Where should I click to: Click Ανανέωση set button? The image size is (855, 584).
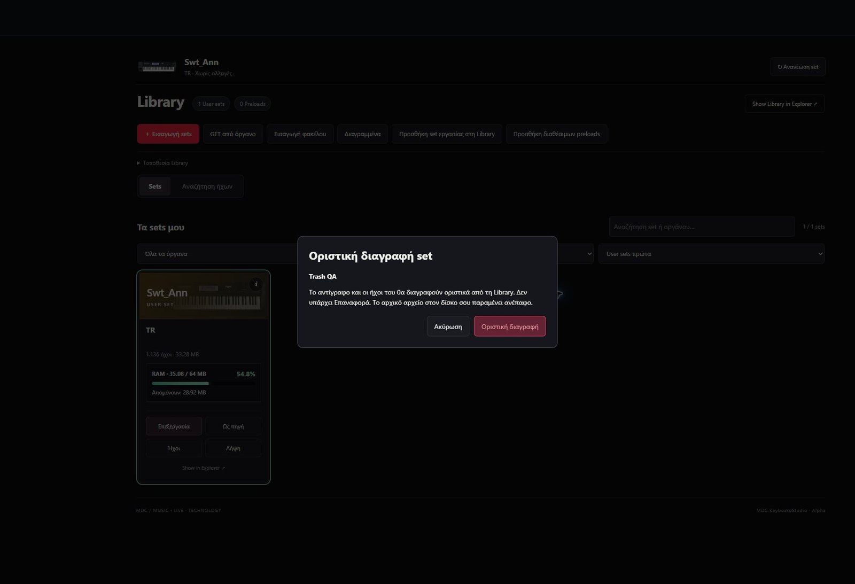click(x=798, y=67)
